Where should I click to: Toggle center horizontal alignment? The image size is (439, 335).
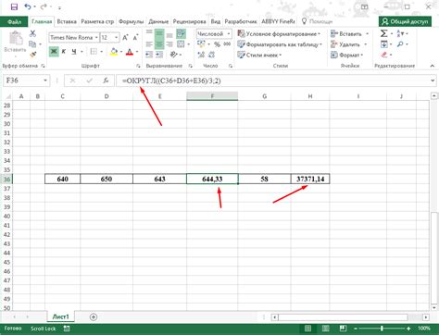point(159,44)
